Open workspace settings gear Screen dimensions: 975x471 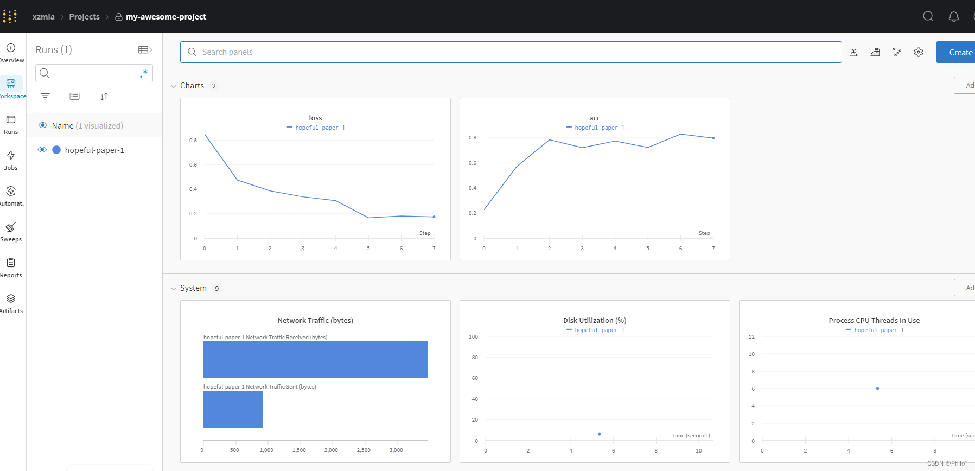[919, 52]
